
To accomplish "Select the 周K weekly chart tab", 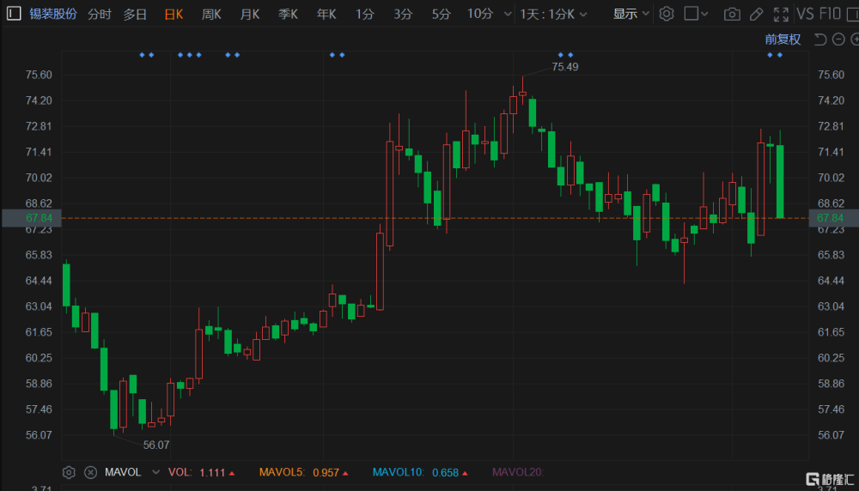I will pyautogui.click(x=211, y=15).
